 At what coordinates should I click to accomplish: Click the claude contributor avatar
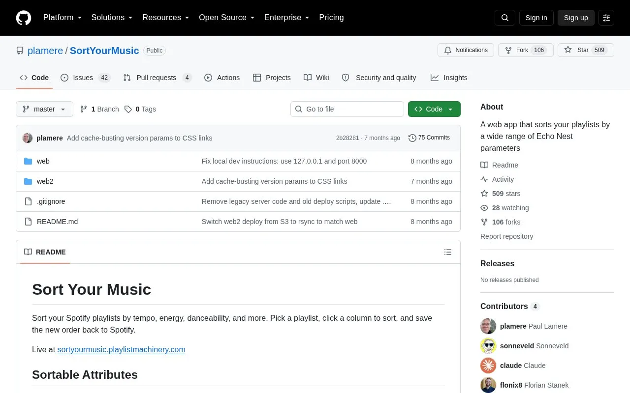(488, 365)
